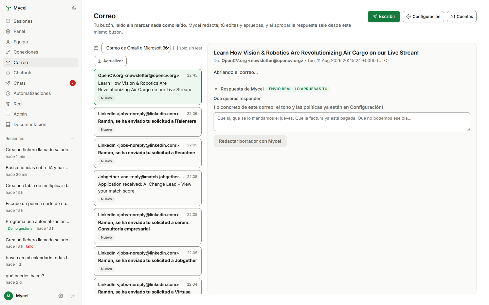Add new recent session with plus icon
The width and height of the screenshot is (489, 305).
click(72, 139)
